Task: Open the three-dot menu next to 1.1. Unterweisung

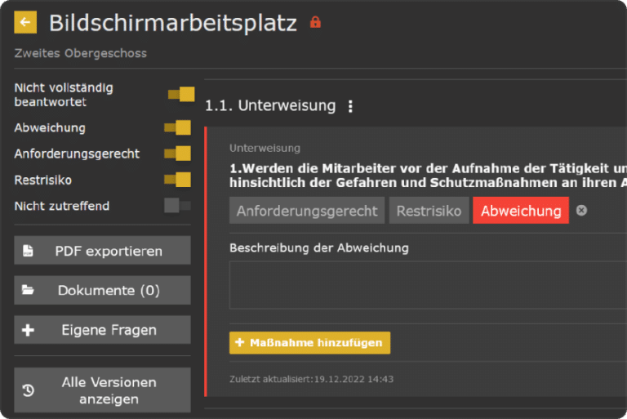Action: point(350,106)
